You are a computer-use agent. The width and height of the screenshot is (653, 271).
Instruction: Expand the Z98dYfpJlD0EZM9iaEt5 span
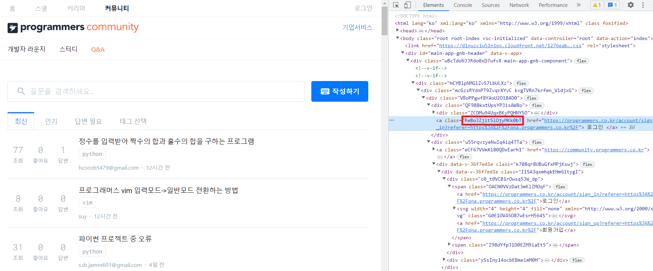coord(449,244)
